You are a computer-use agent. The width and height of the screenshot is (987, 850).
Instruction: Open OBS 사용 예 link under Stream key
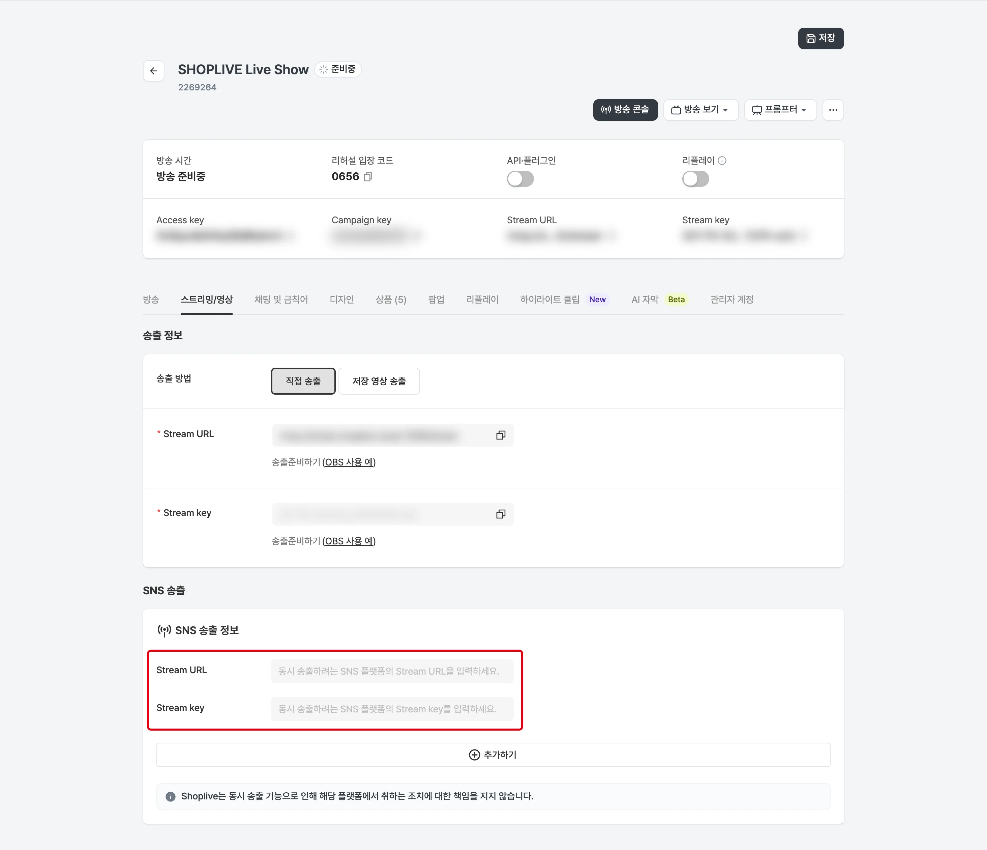point(349,542)
